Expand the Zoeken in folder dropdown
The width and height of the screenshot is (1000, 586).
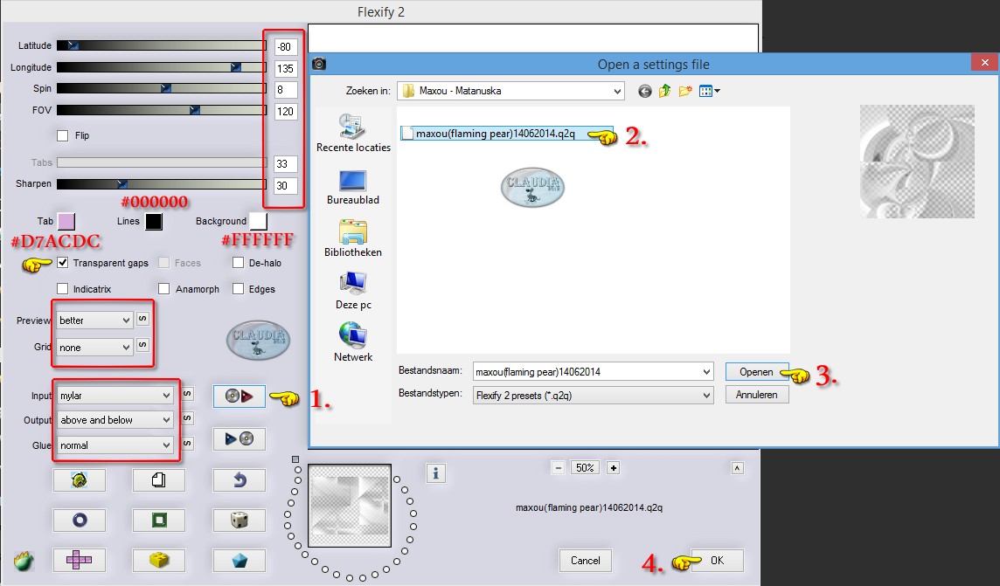tap(510, 91)
